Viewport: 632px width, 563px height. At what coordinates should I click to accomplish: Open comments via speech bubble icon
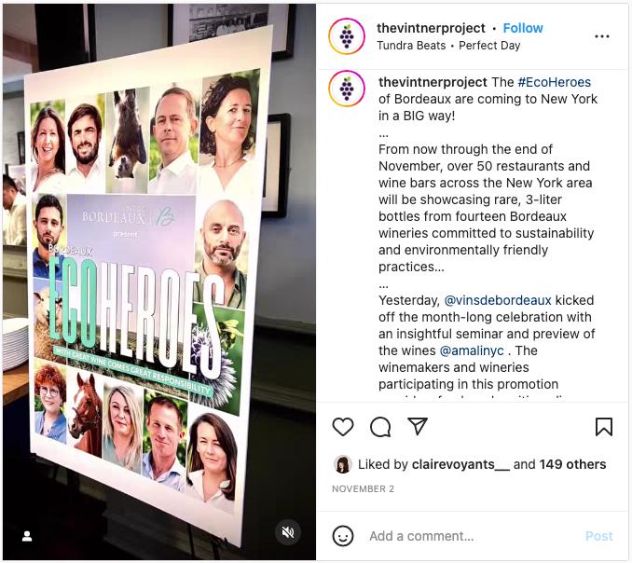pyautogui.click(x=380, y=427)
